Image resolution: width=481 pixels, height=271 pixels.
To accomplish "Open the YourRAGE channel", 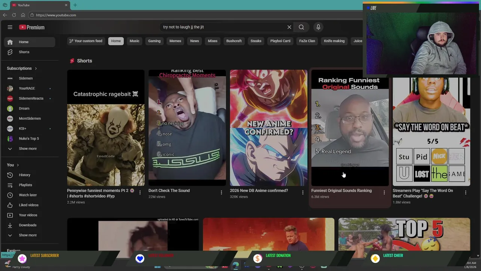I will 29,88.
